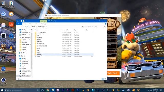Click the taskbar microphone search icon
This screenshot has height=92, width=164.
pyautogui.click(x=38, y=90)
